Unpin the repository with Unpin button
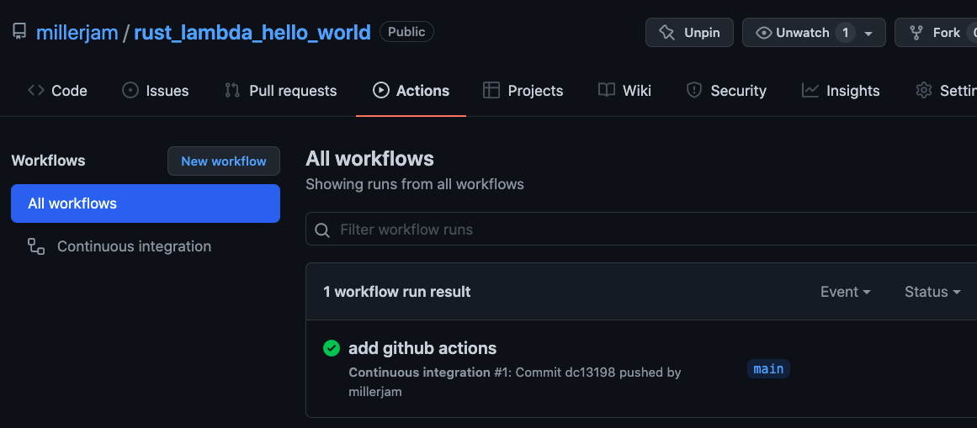This screenshot has height=428, width=977. pyautogui.click(x=689, y=33)
